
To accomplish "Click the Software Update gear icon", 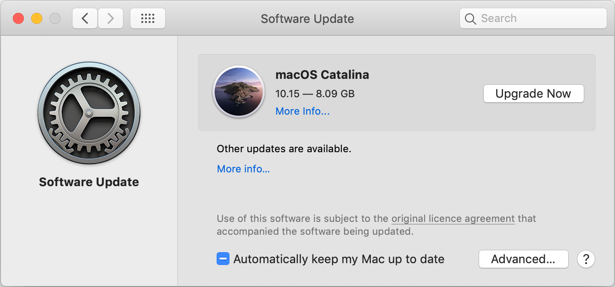I will (x=89, y=113).
